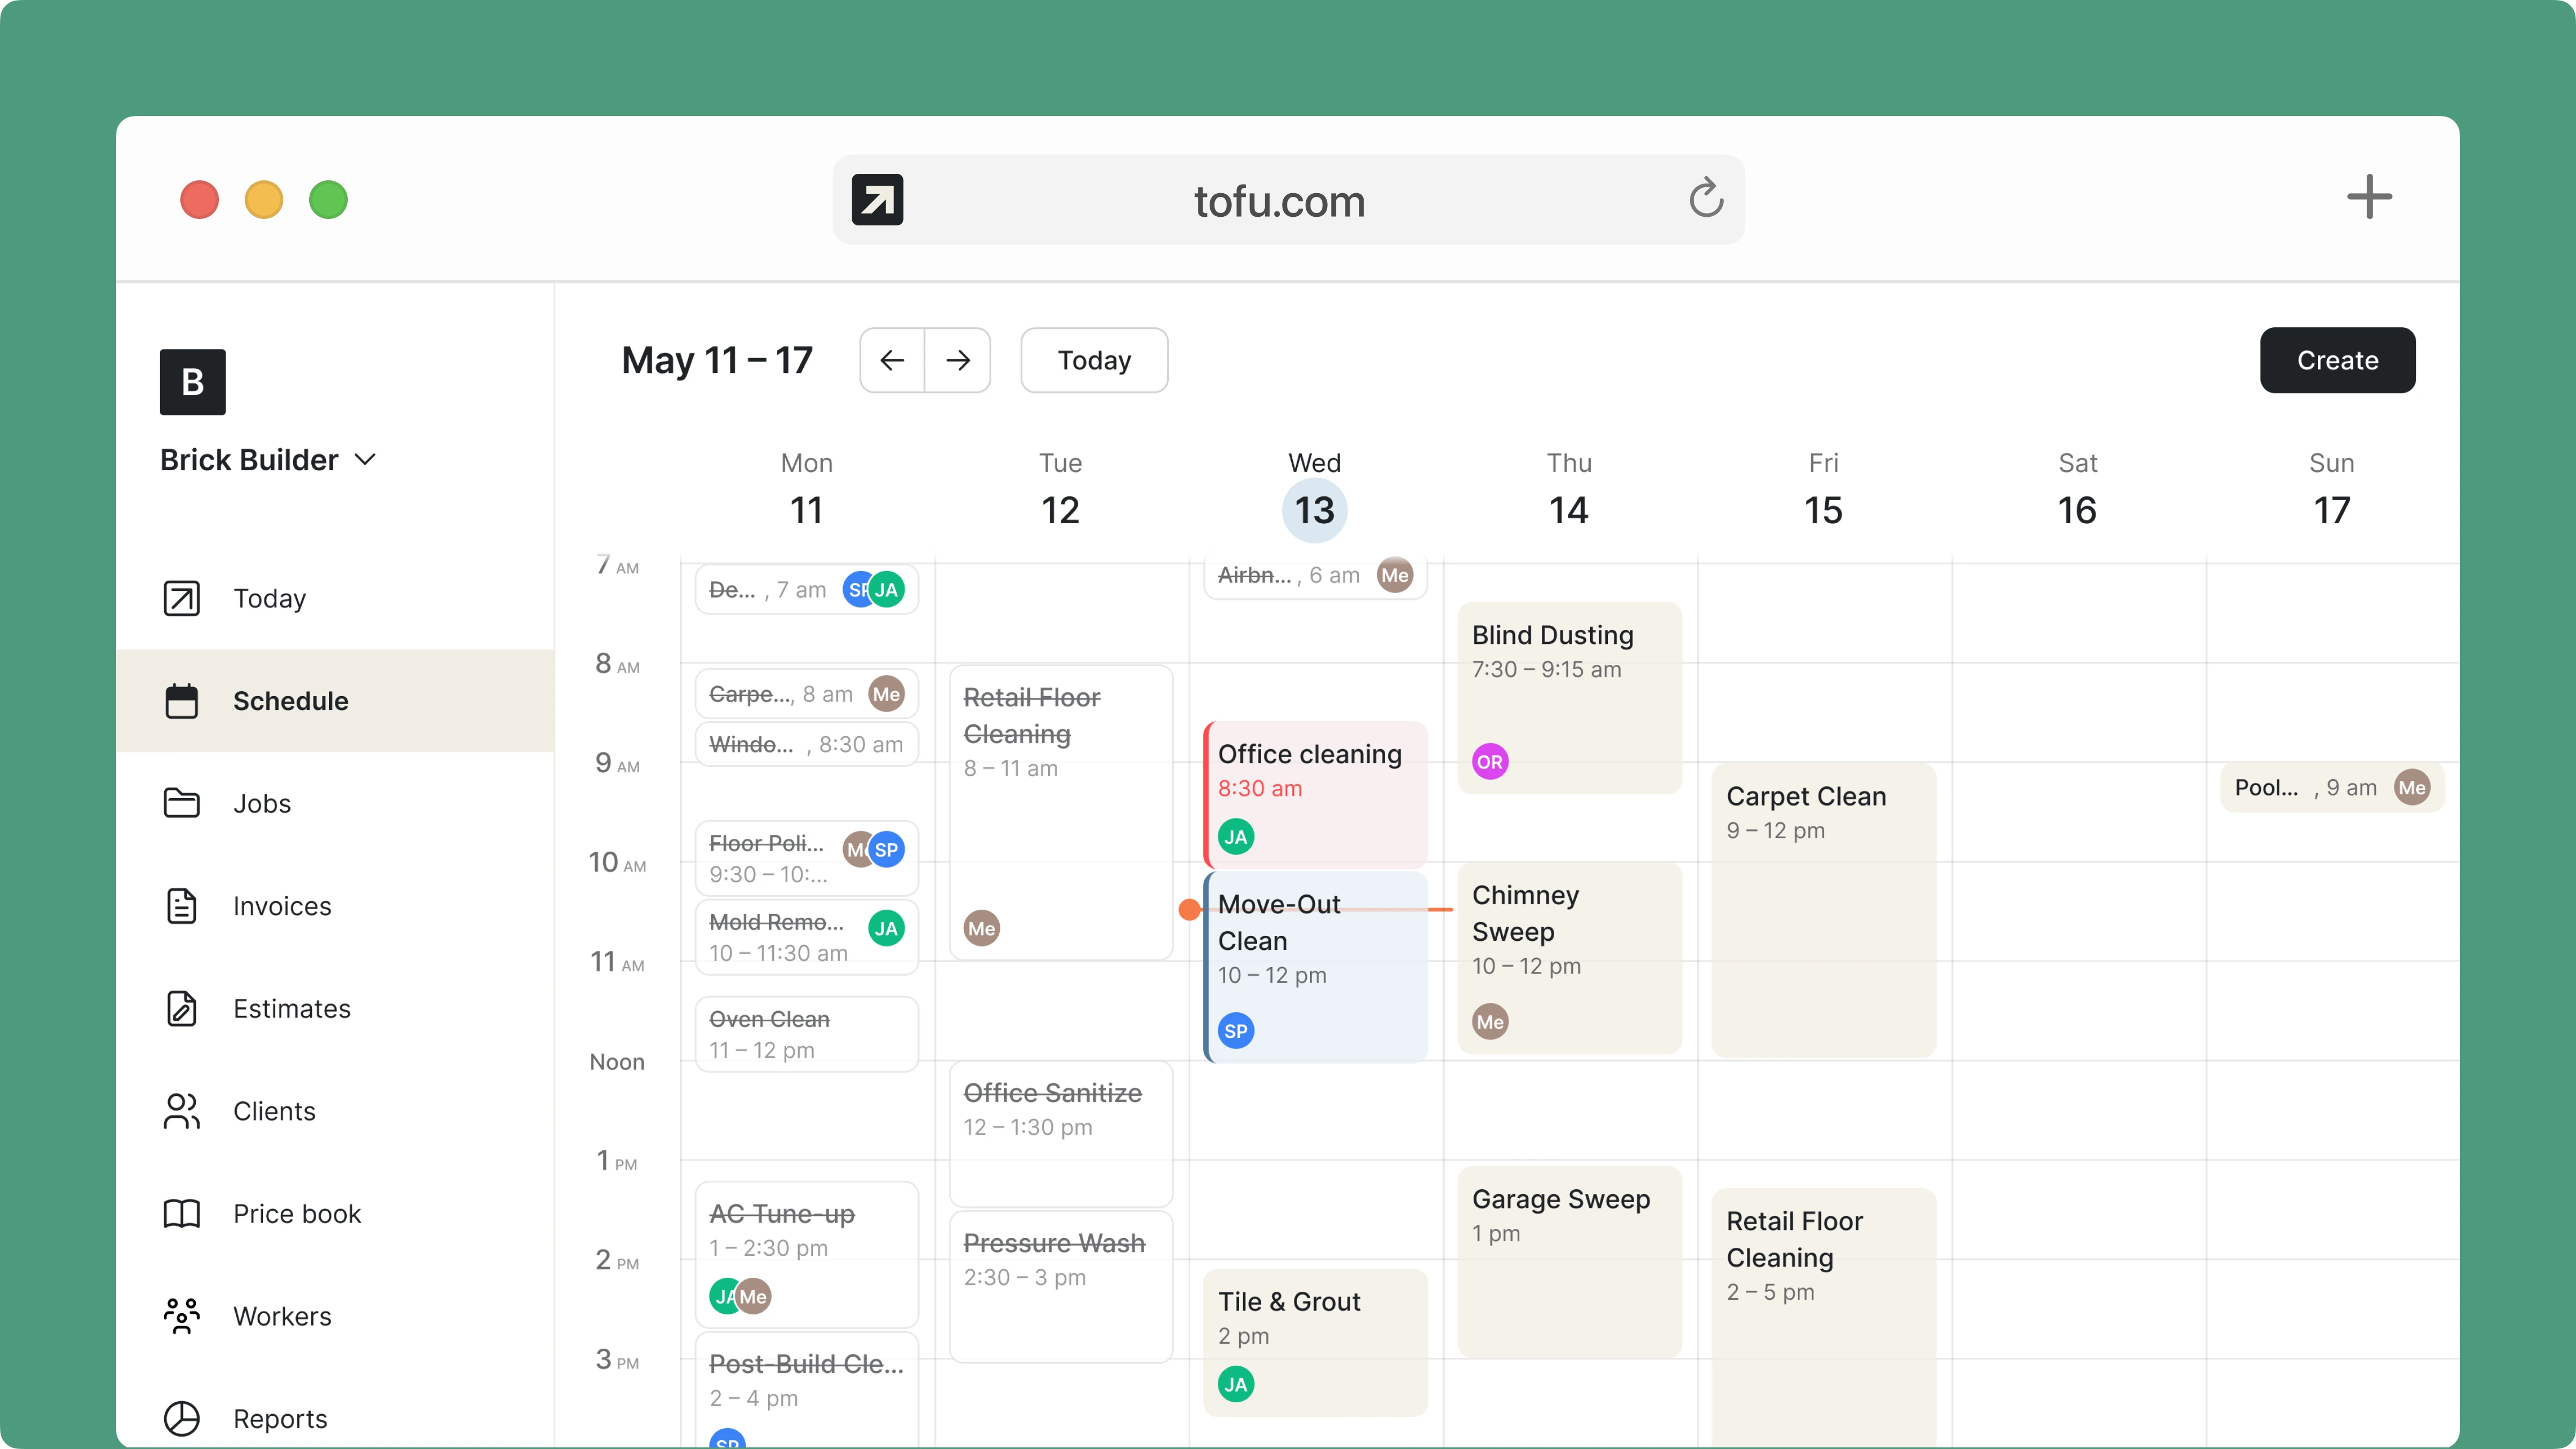
Task: Click the Invoices document icon
Action: [x=181, y=906]
